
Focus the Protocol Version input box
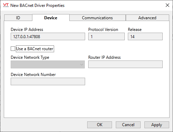click(106, 36)
